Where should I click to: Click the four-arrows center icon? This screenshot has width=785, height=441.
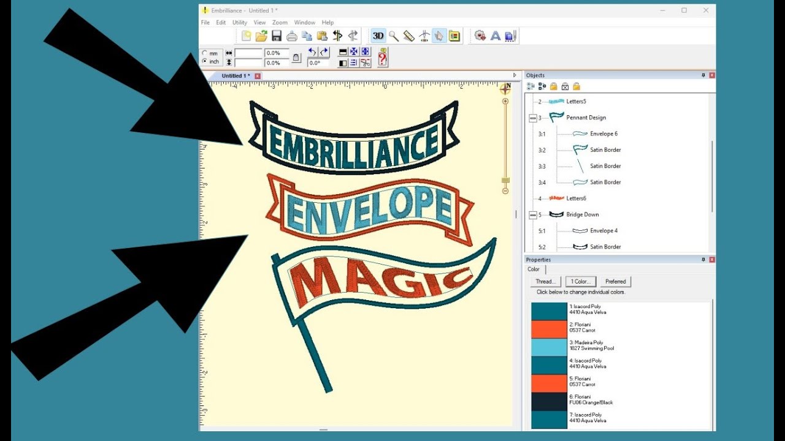354,52
